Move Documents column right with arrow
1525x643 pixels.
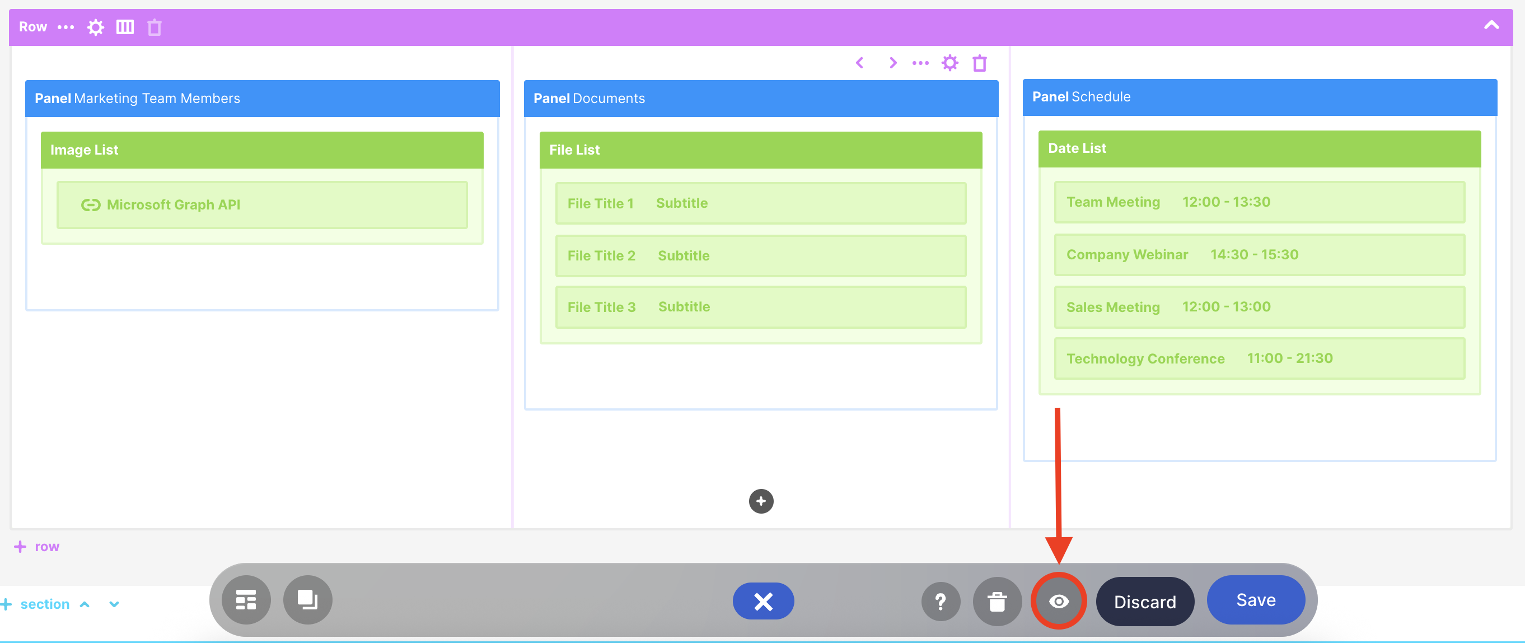point(893,63)
